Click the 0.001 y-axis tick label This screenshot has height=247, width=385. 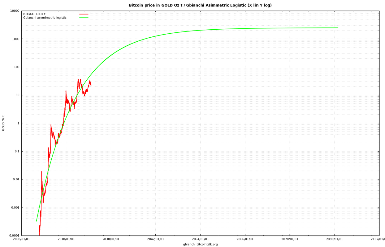coord(15,208)
